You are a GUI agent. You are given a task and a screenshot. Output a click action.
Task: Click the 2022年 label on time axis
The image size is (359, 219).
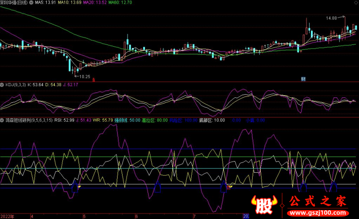(8, 216)
